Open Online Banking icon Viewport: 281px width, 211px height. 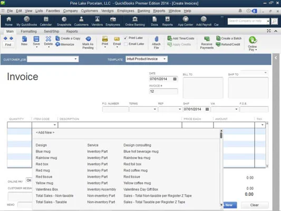[x=135, y=21]
